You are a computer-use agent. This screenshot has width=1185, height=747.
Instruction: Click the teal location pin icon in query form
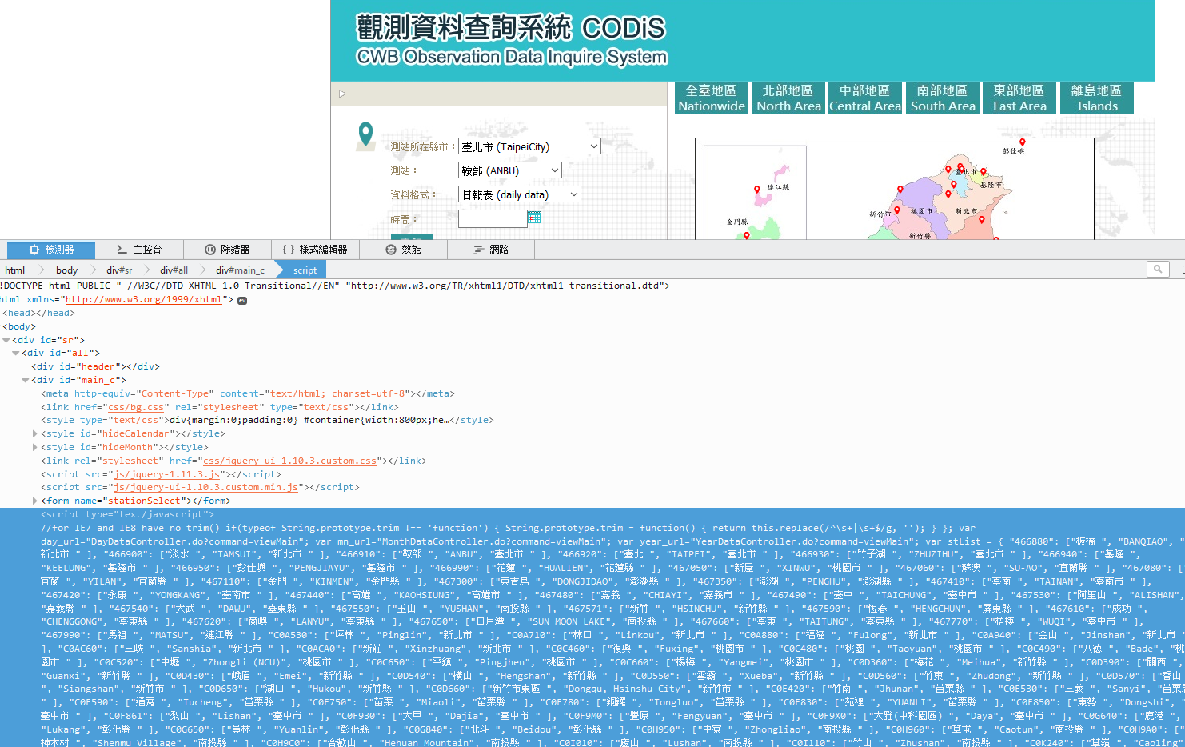[365, 133]
